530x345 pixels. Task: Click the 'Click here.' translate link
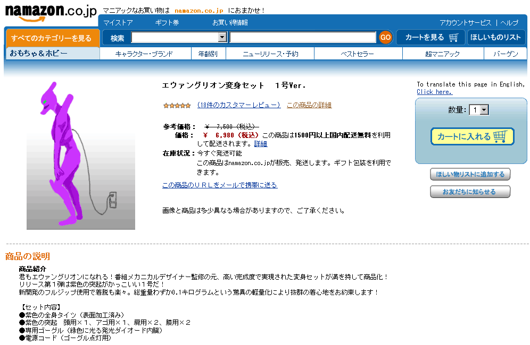[434, 92]
